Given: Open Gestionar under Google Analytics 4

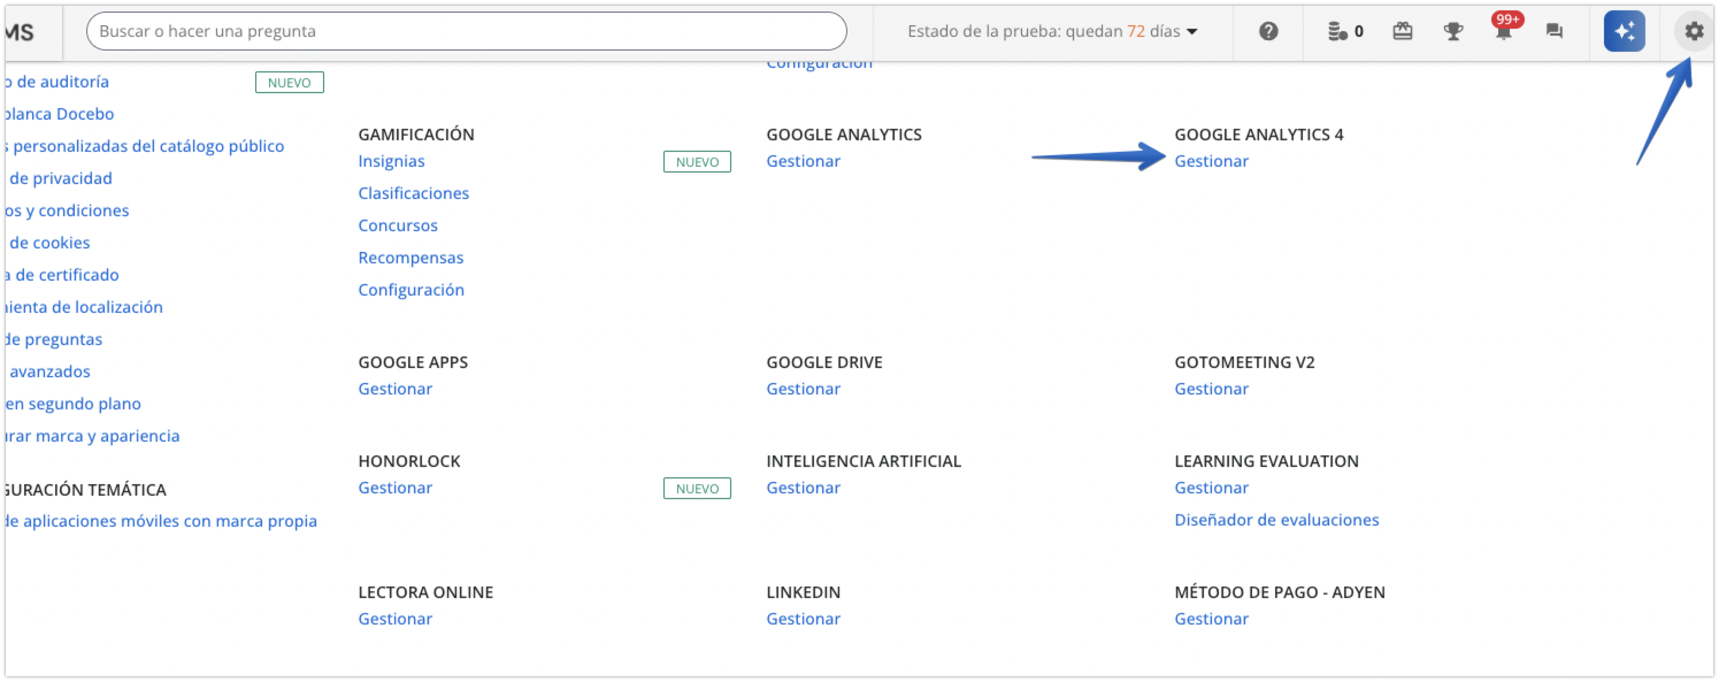Looking at the screenshot, I should click(x=1211, y=161).
